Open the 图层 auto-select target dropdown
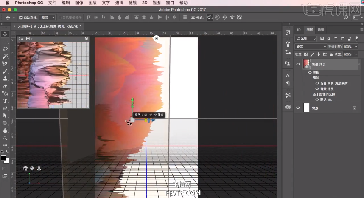364x198 pixels. (48, 17)
